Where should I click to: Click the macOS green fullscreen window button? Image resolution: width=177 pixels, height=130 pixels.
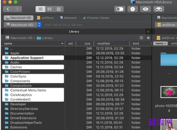point(16,2)
